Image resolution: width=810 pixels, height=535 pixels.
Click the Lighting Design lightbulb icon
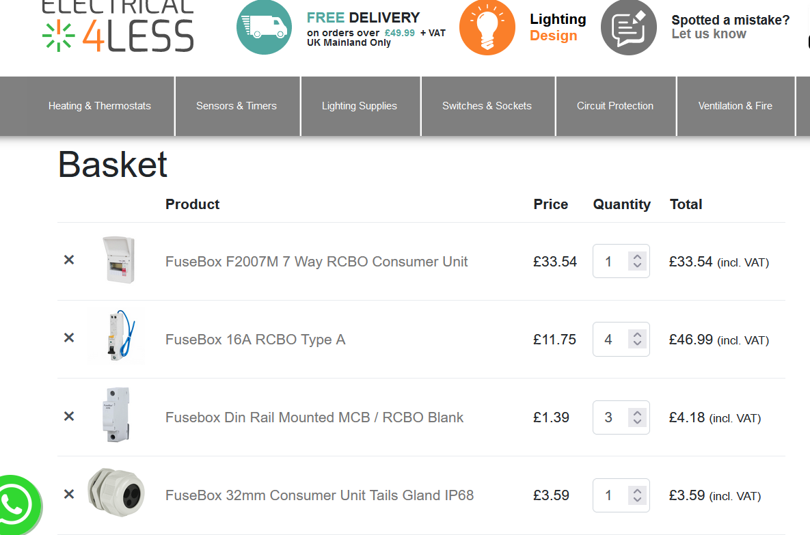click(x=487, y=27)
